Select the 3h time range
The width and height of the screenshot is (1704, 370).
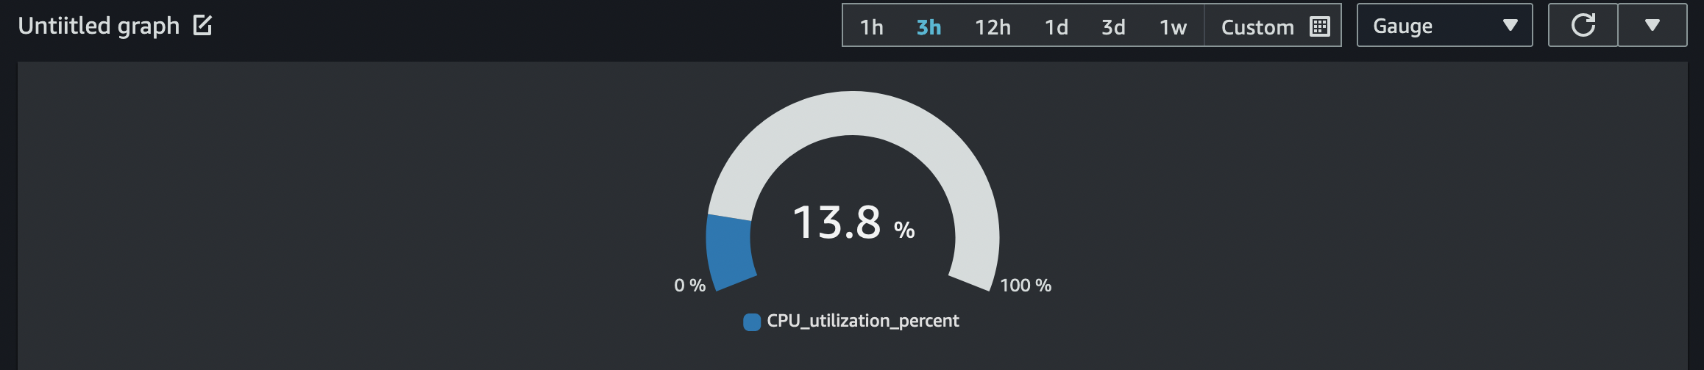(929, 27)
